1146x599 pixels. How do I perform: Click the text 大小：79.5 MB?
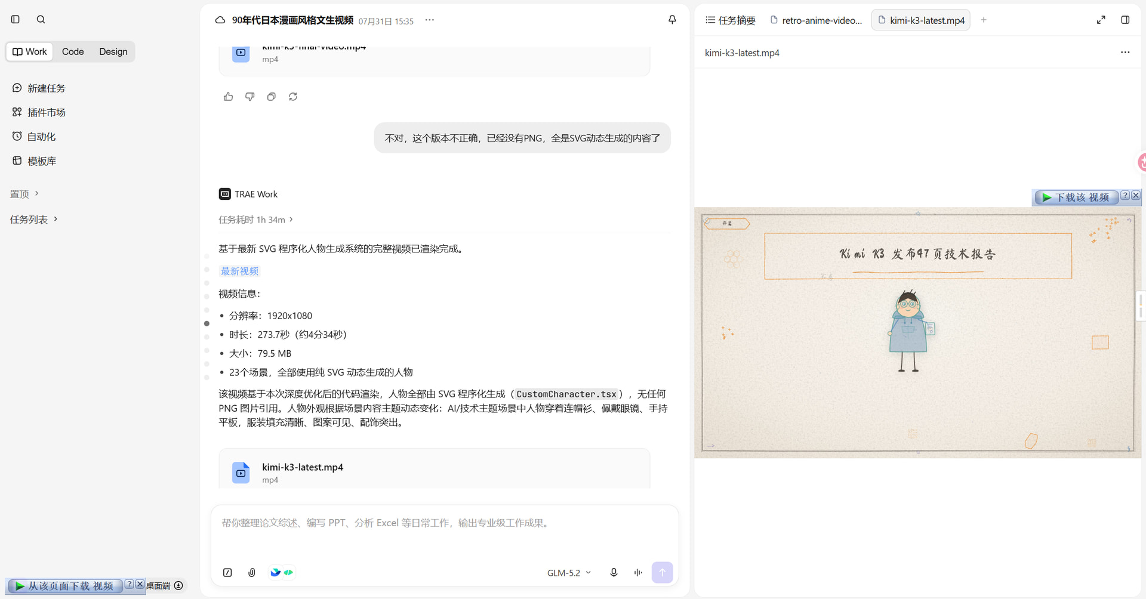tap(260, 354)
